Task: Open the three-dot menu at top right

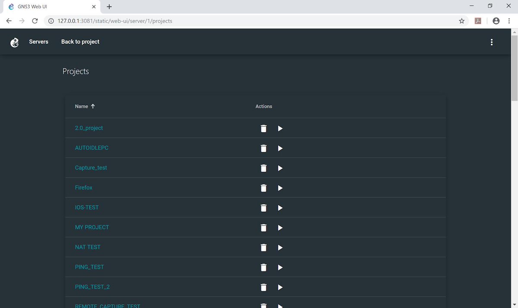Action: click(491, 42)
